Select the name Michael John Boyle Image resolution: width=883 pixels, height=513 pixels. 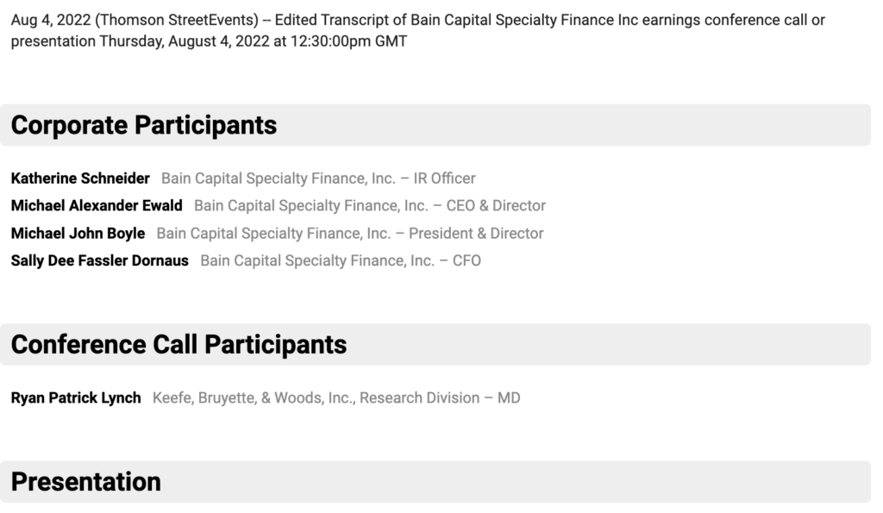[x=78, y=233]
